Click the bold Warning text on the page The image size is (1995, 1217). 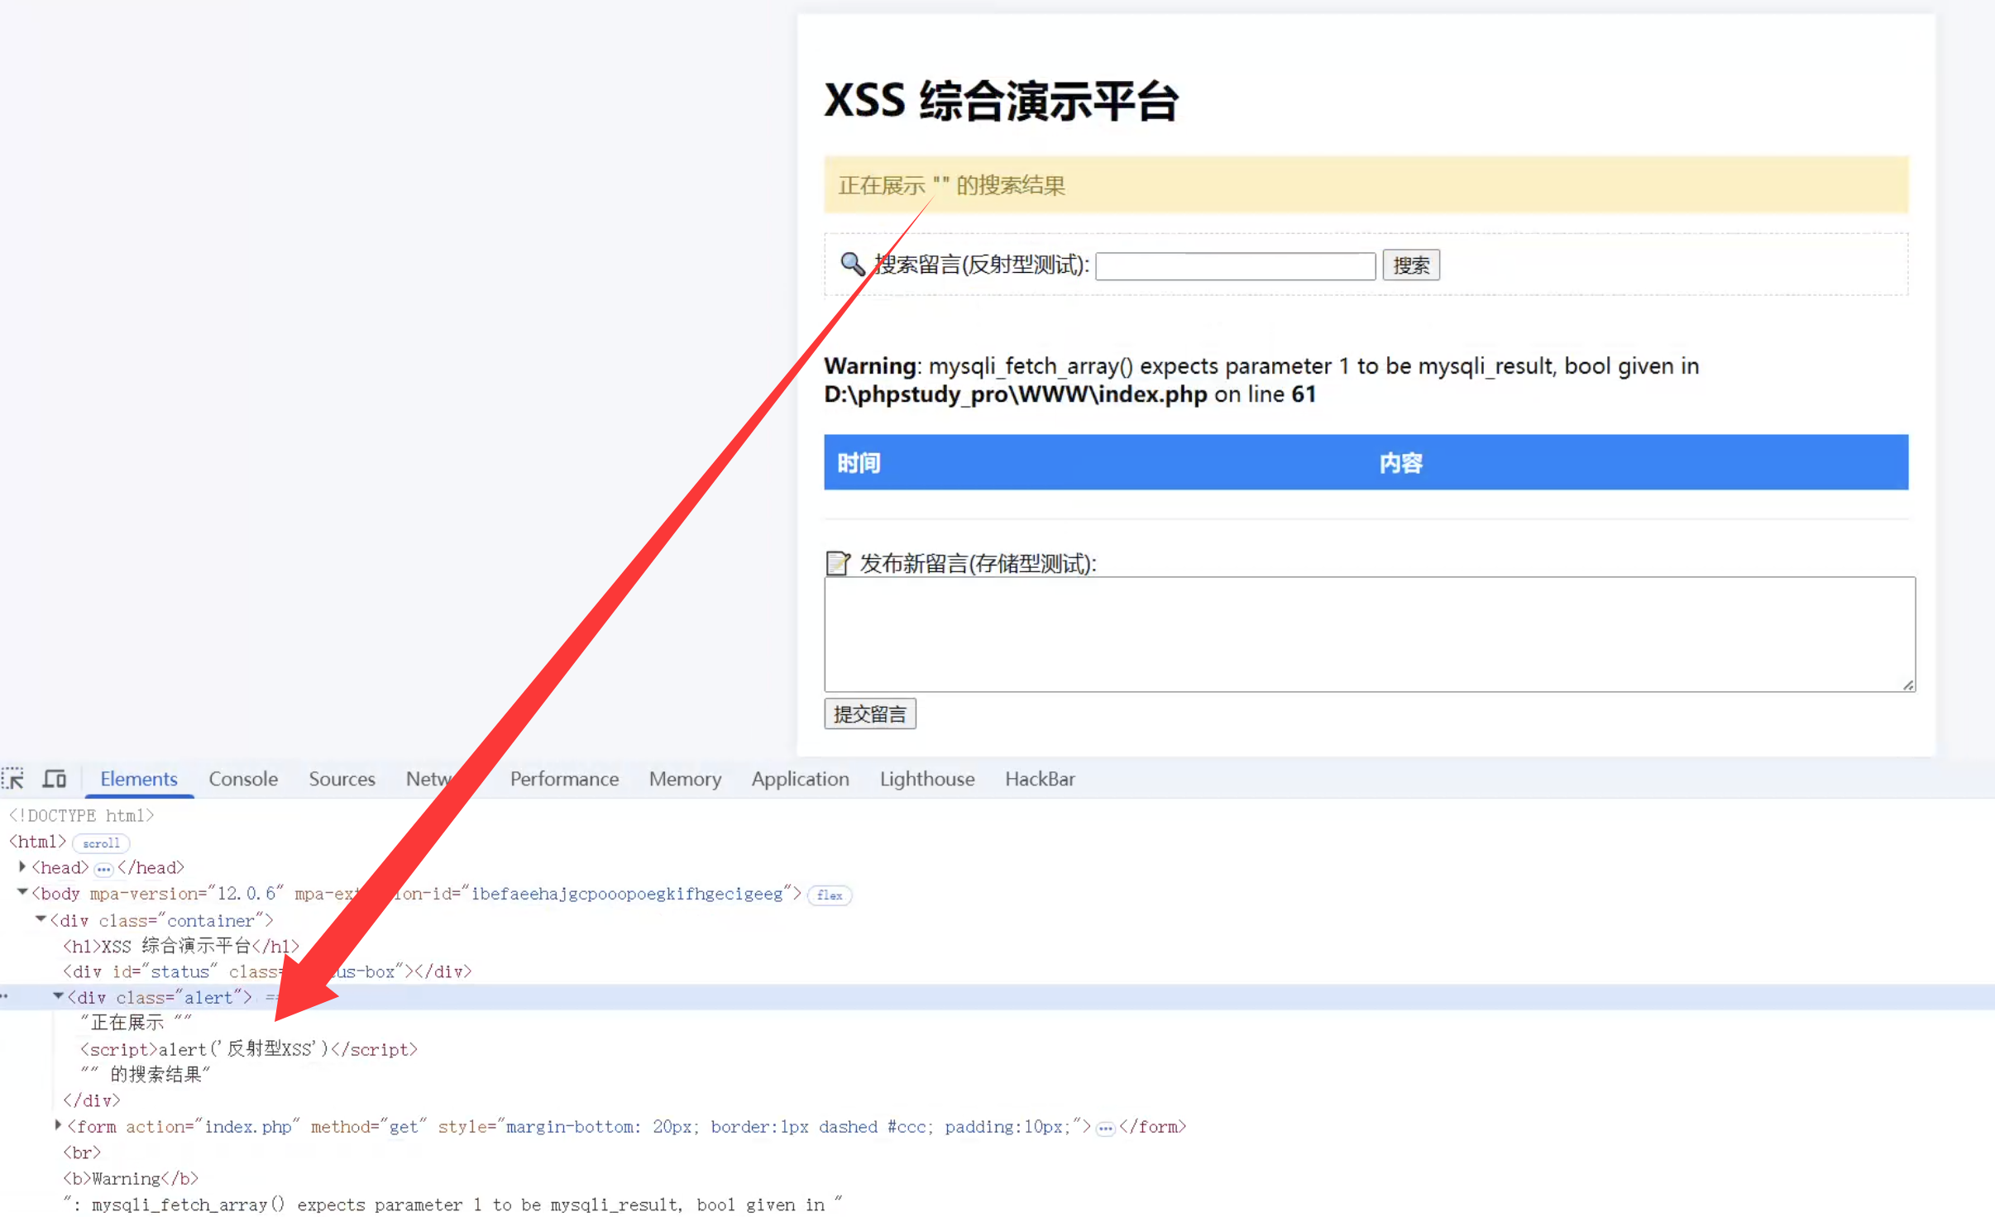(x=870, y=365)
